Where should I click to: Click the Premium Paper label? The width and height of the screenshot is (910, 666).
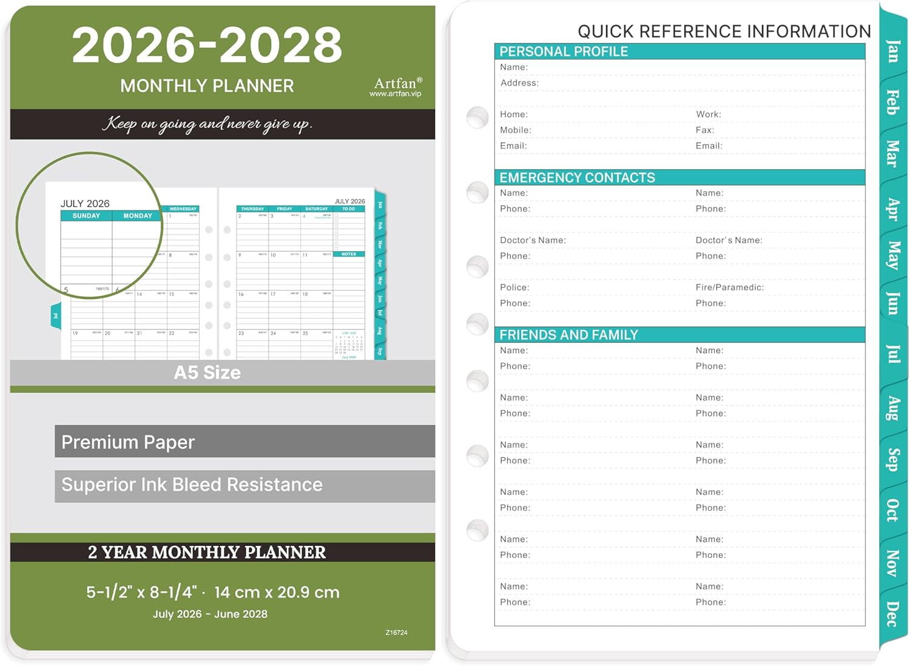[x=245, y=442]
